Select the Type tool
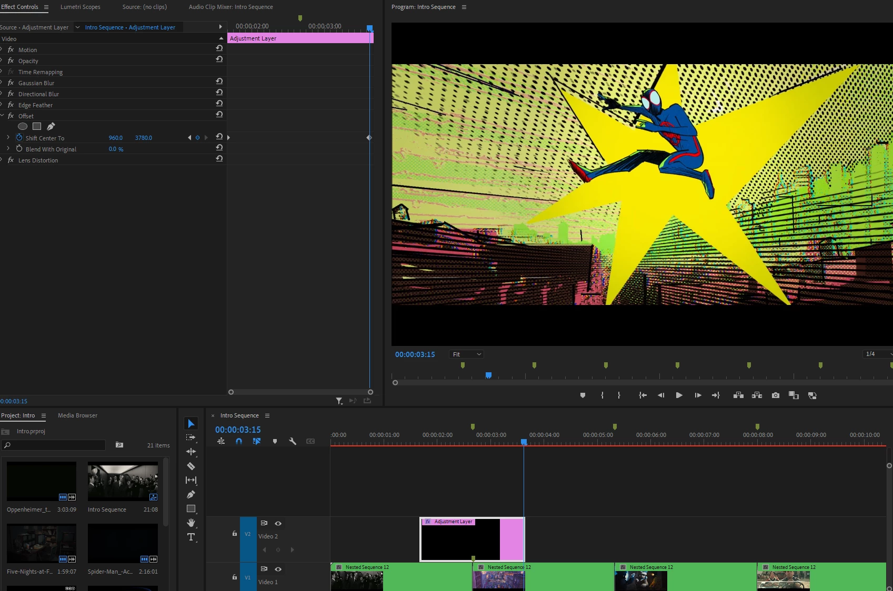 [191, 537]
